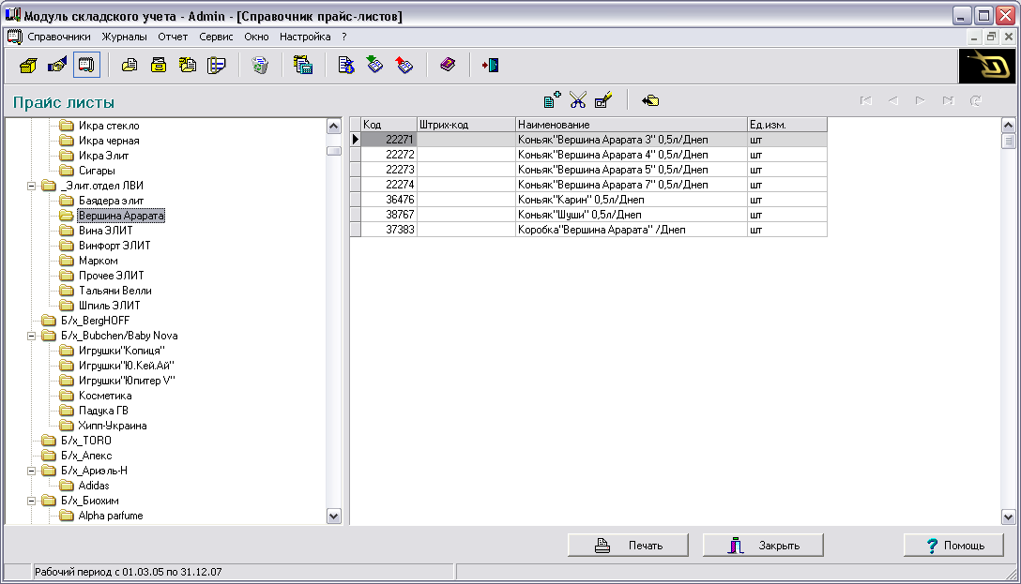Click the red arrow up book icon
This screenshot has height=584, width=1021.
(404, 65)
